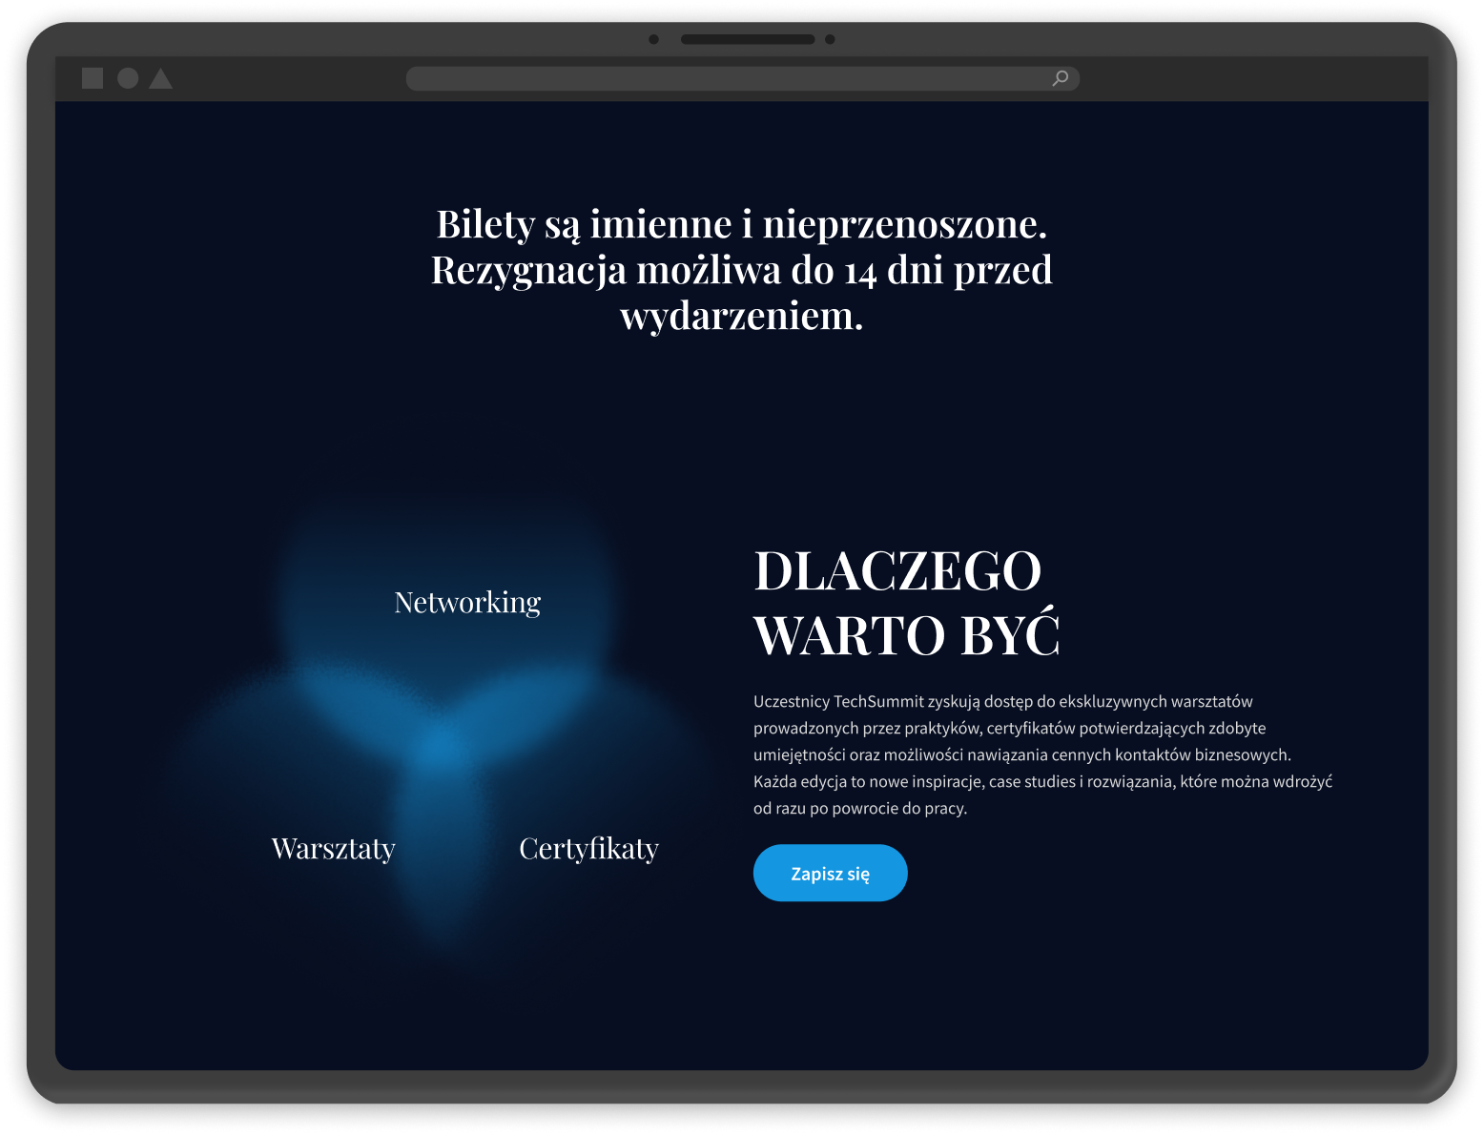1484x1135 pixels.
Task: Click the "DLACZEGO WARTO BYĆ" heading
Action: pyautogui.click(x=907, y=603)
